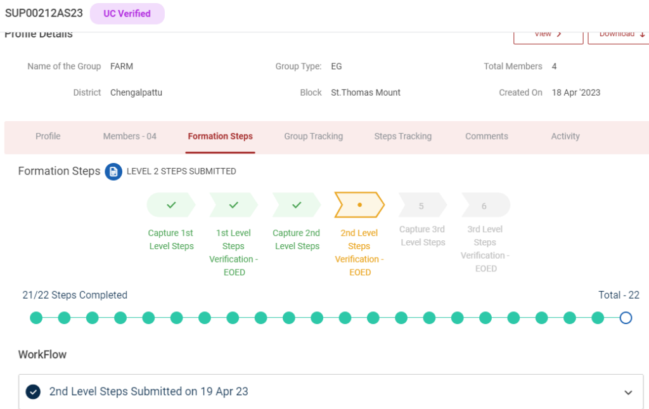The height and width of the screenshot is (409, 649).
Task: Switch to the Steps Tracking tab
Action: (x=402, y=136)
